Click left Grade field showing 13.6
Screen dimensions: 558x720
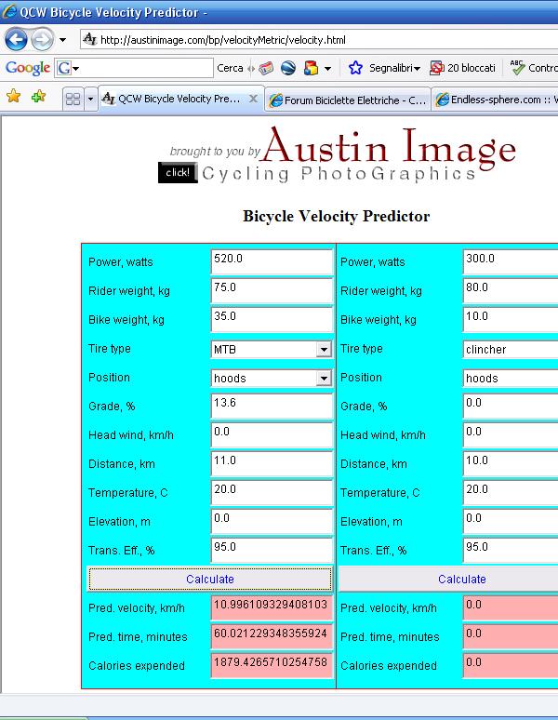pos(272,406)
